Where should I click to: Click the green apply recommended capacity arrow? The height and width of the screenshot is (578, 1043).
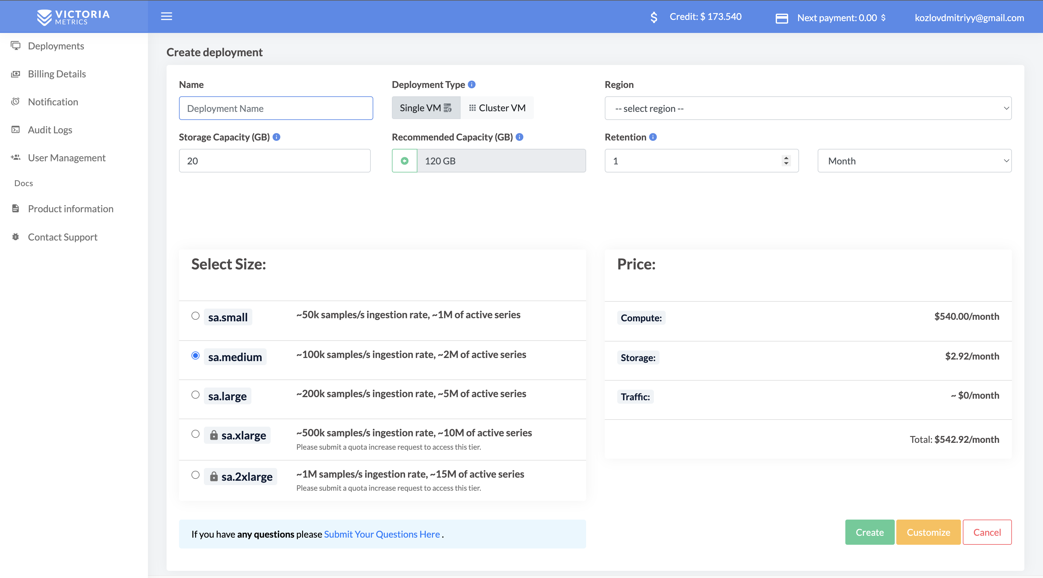pyautogui.click(x=404, y=161)
